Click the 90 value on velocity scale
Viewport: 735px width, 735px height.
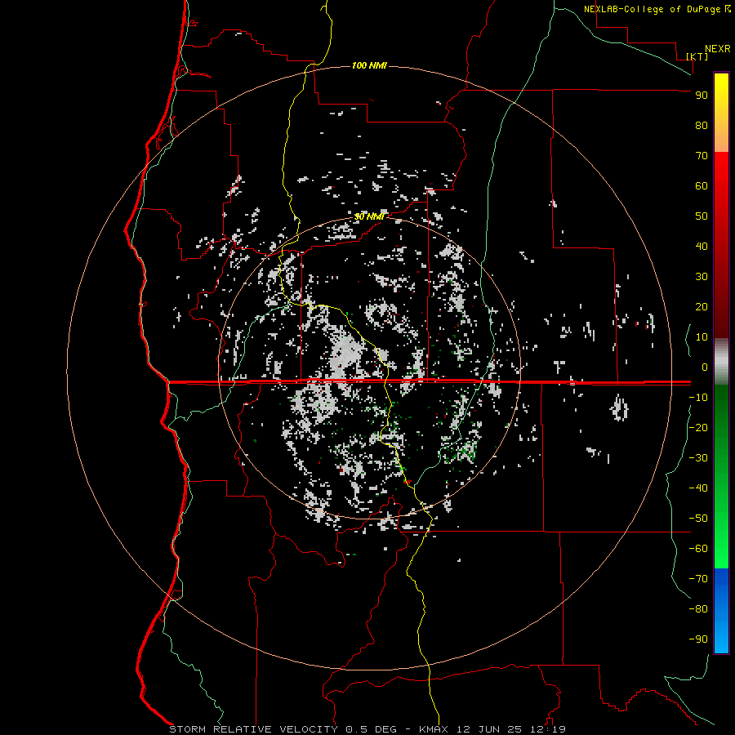tap(702, 96)
